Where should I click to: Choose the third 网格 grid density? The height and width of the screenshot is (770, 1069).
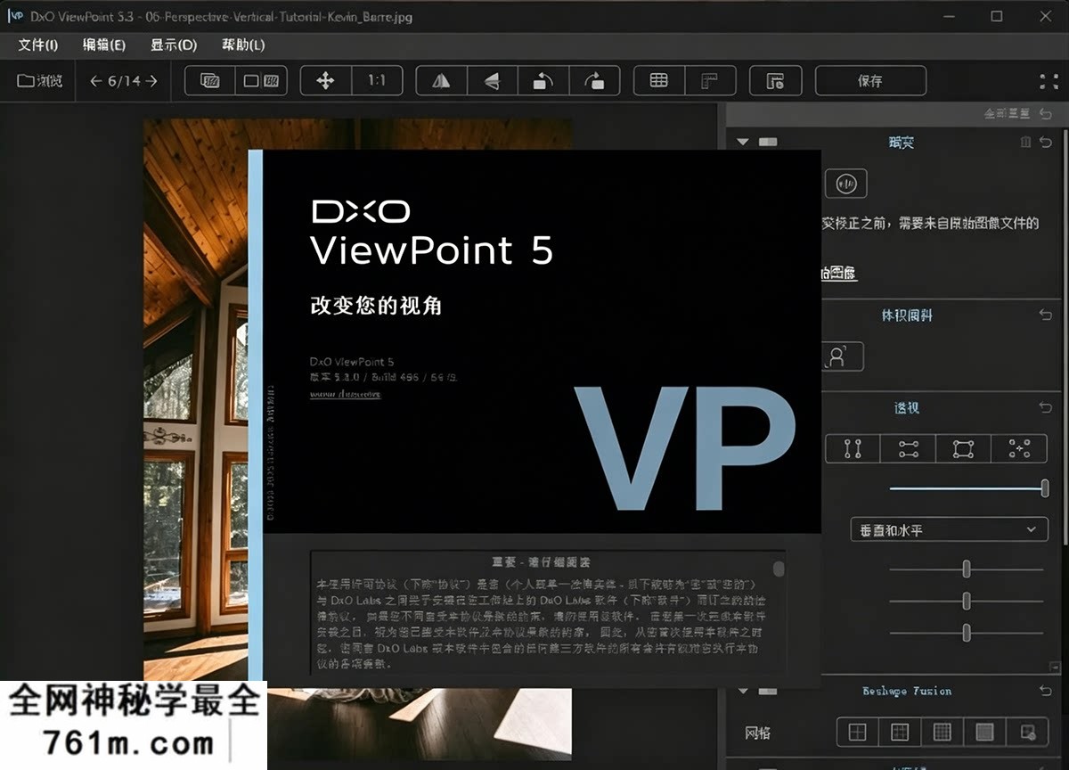tap(942, 733)
